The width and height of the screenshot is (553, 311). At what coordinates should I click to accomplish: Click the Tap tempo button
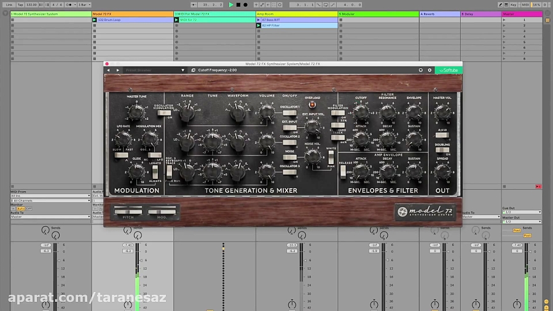[20, 5]
